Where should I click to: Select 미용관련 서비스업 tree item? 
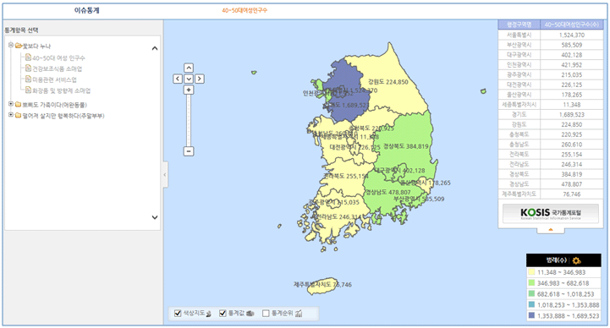[54, 79]
